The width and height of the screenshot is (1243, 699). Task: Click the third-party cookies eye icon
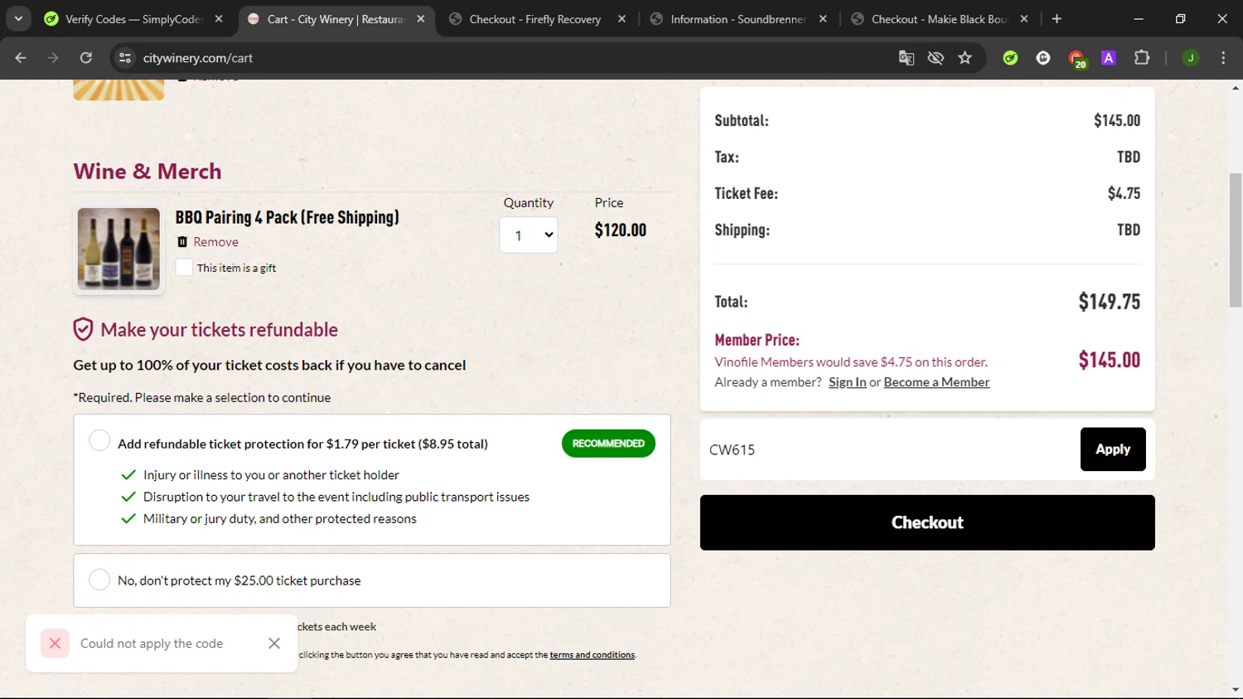tap(936, 58)
